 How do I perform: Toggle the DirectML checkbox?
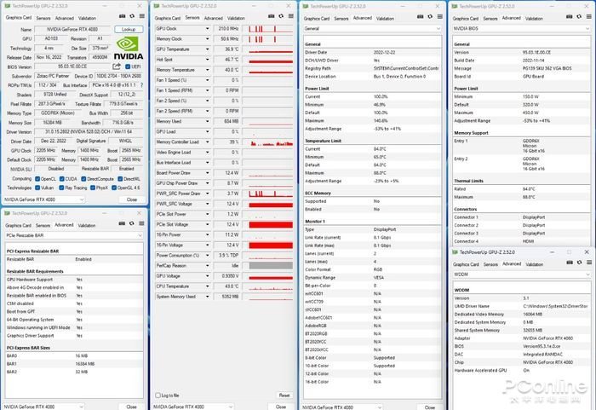120,179
